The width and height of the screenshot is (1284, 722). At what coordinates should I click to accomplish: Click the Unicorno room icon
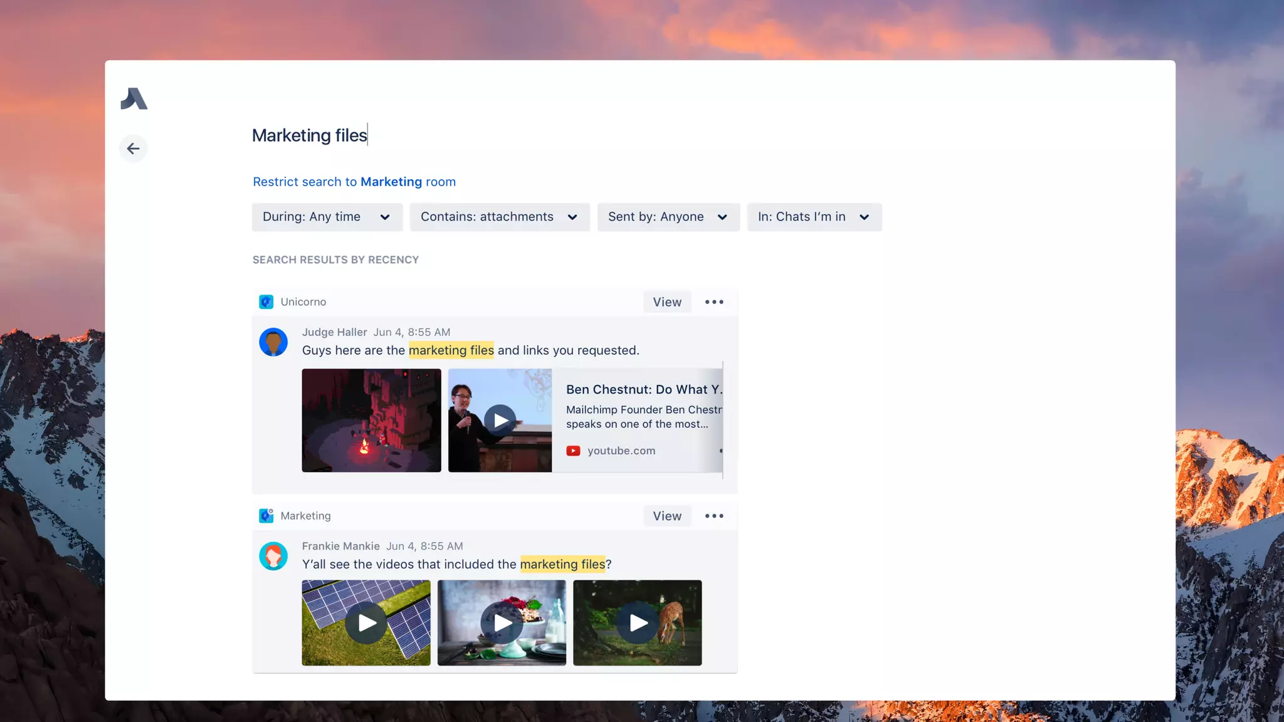click(x=266, y=302)
